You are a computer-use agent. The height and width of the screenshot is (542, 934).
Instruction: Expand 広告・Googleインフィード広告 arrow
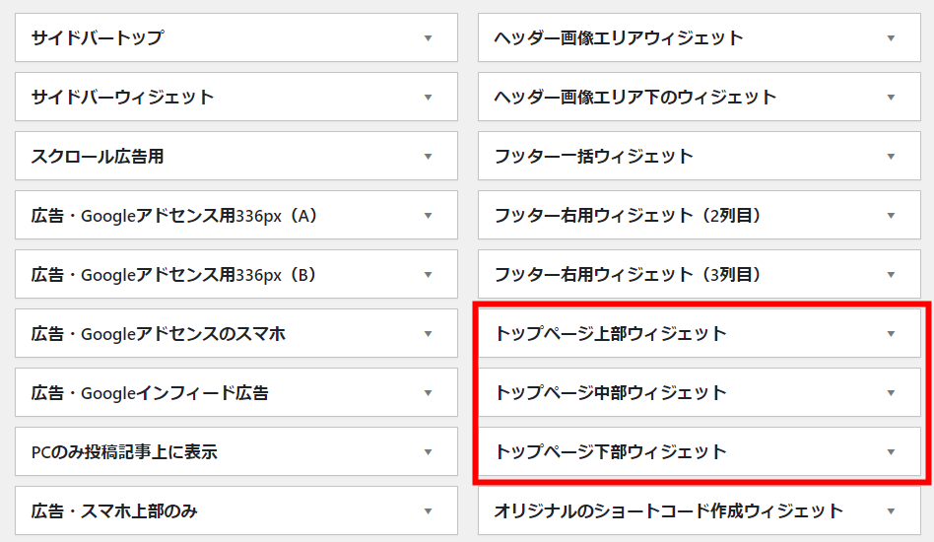click(428, 392)
